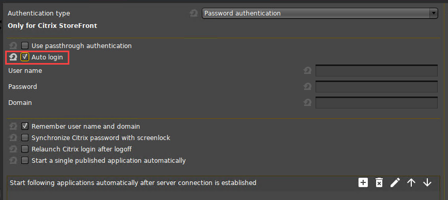Screen dimensions: 448x200
Task: Enable Synchronize Citrix password with screenlock
Action: tap(25, 138)
